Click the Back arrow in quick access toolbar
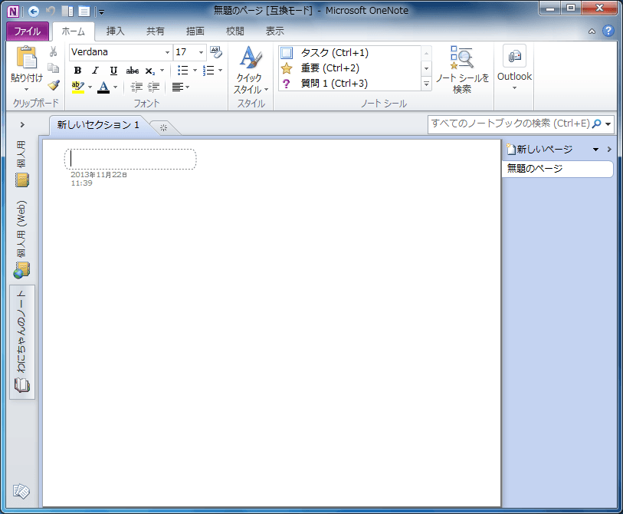 [34, 12]
